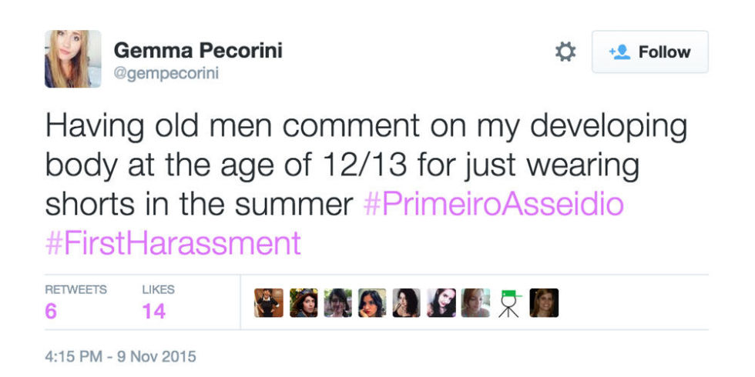Screen dimensions: 755x377
Task: View the 14 likes count
Action: 155,312
